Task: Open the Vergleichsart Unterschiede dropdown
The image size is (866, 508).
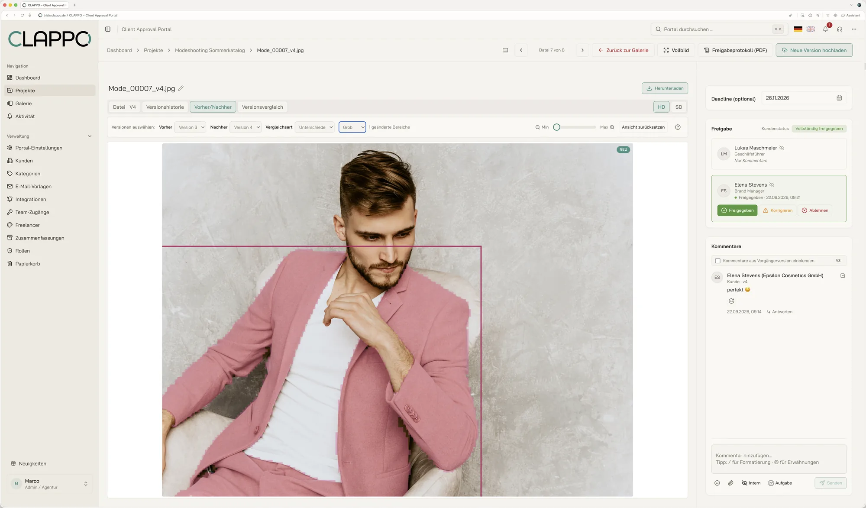Action: [314, 127]
